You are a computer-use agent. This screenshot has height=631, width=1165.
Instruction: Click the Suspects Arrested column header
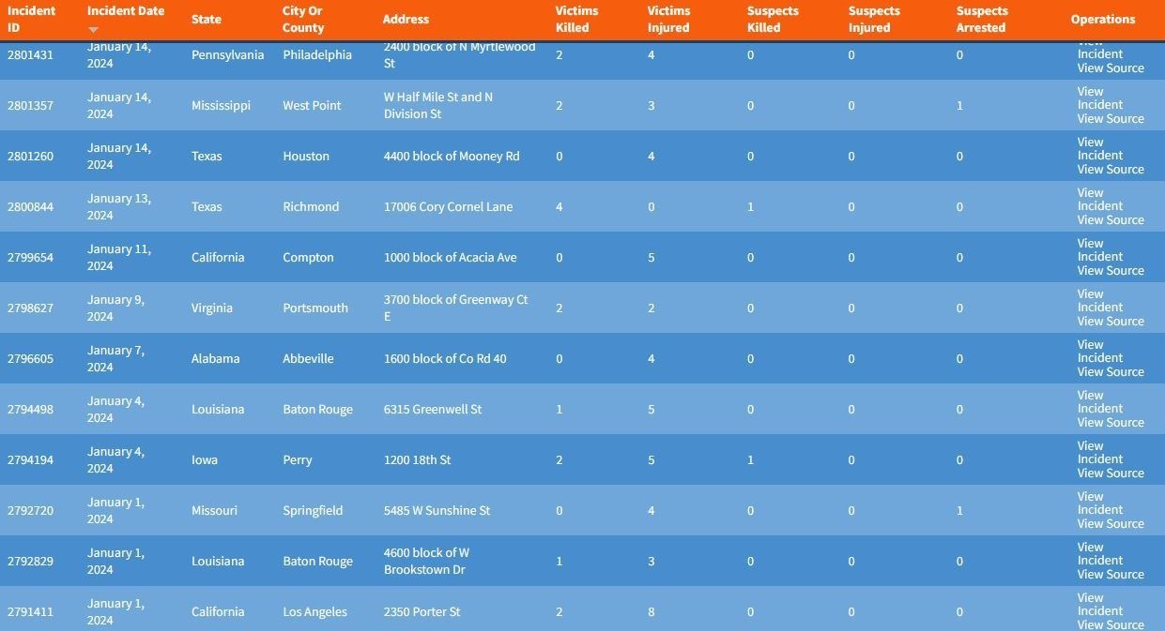(981, 19)
